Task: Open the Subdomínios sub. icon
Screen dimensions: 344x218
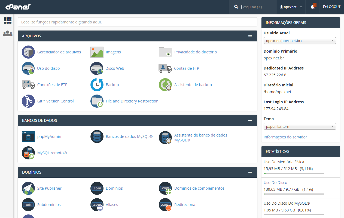Action: [28, 205]
